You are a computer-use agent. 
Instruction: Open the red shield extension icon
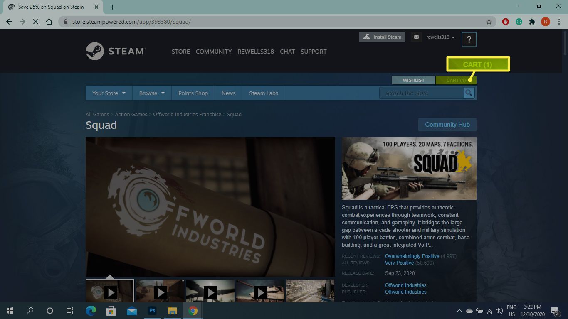(x=506, y=22)
